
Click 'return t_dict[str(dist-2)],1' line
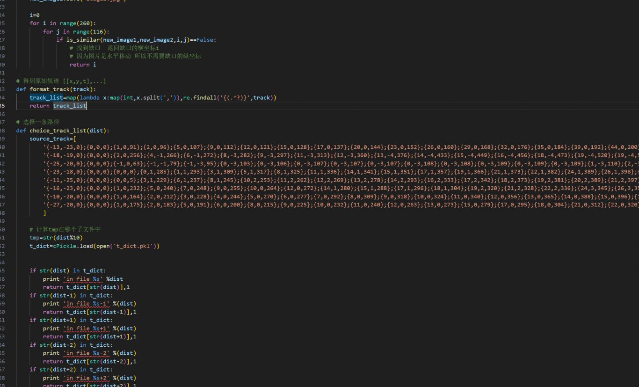pyautogui.click(x=90, y=361)
